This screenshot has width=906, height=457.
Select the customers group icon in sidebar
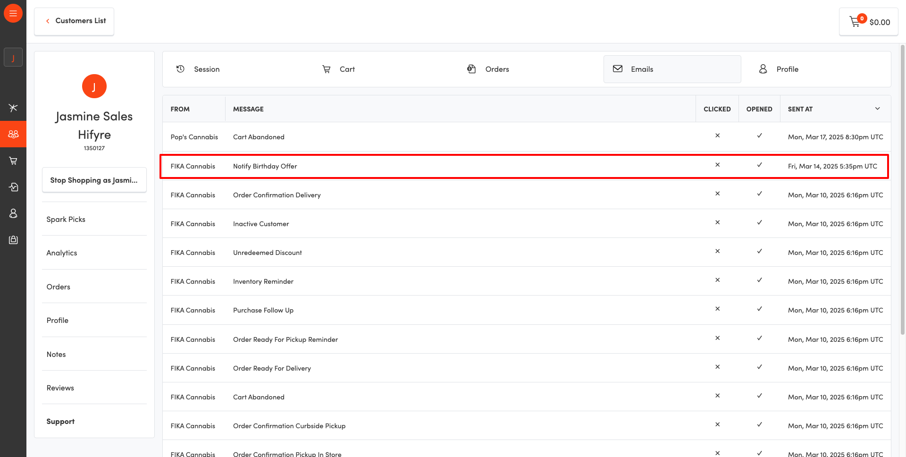(13, 134)
